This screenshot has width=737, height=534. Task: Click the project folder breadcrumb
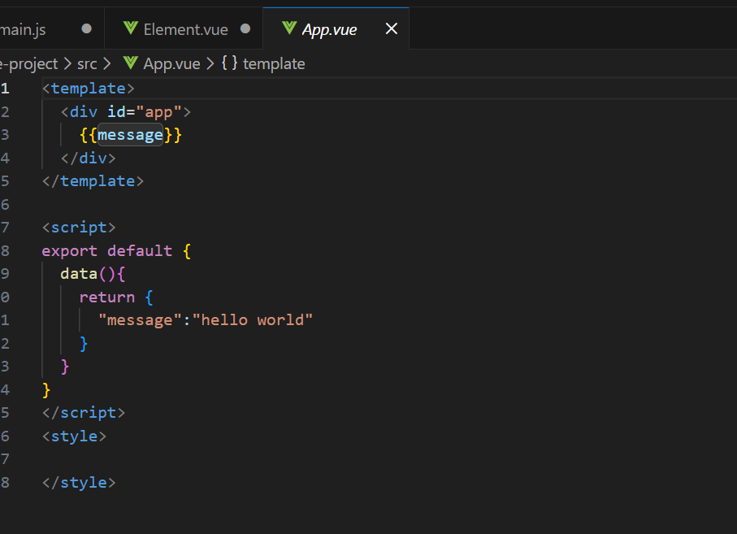(x=28, y=64)
